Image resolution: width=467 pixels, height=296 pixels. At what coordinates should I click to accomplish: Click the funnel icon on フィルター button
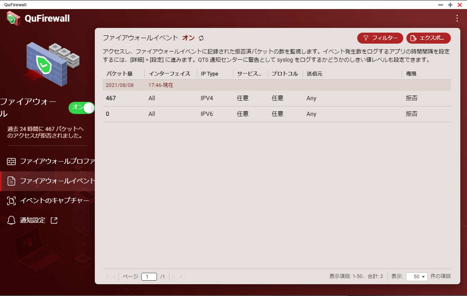point(366,38)
